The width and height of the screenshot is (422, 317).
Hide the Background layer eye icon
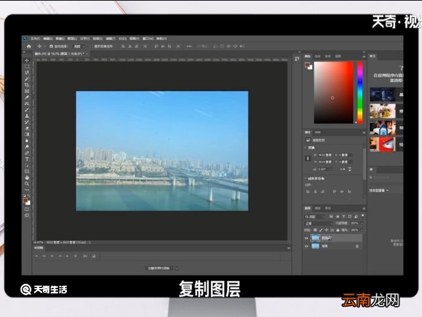(x=306, y=246)
